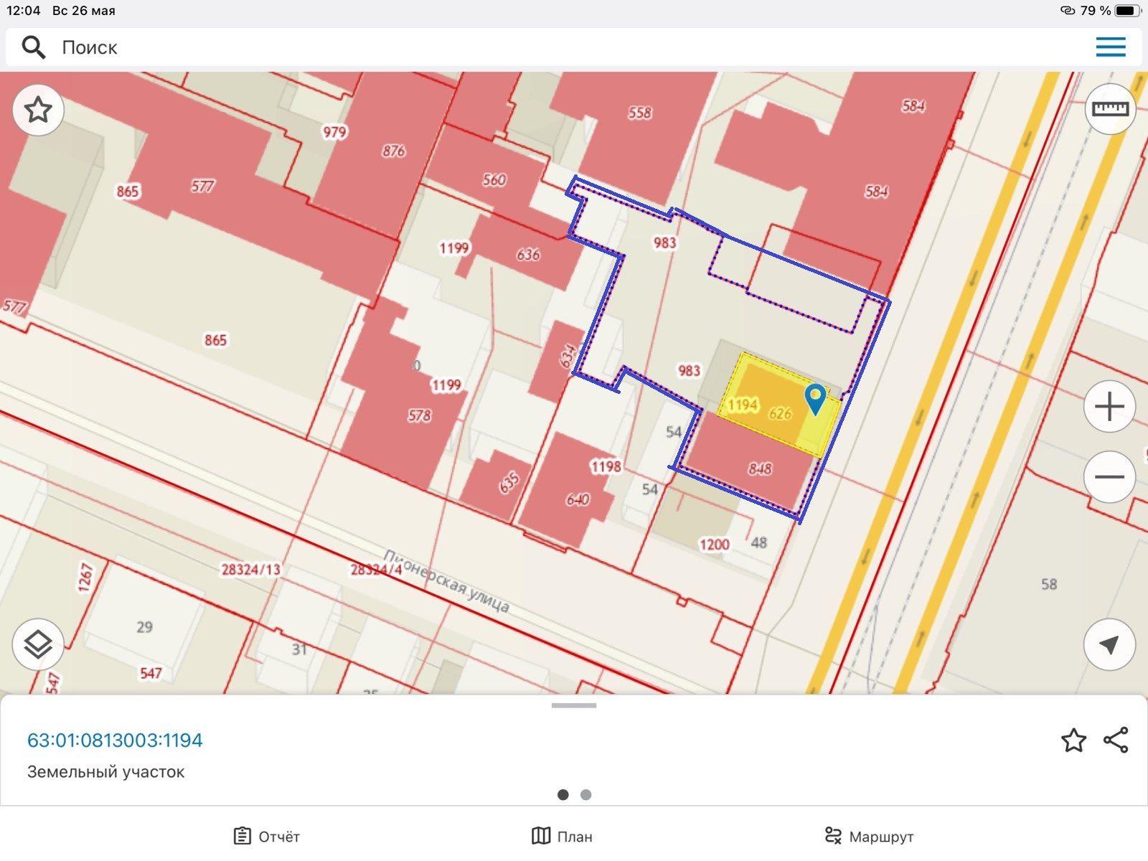Share the selected land parcel
Screen dimensions: 1148x861
(1116, 740)
